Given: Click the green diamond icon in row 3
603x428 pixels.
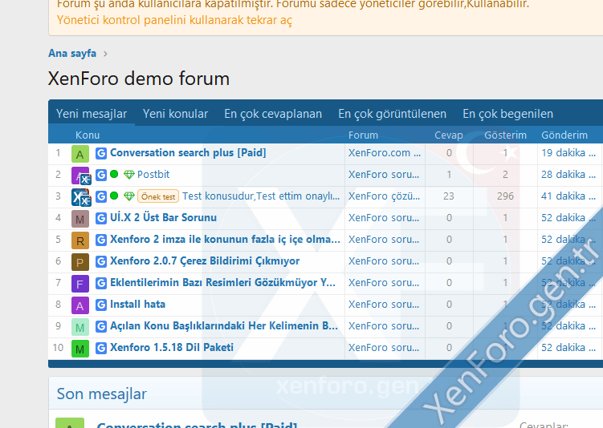Looking at the screenshot, I should coord(128,196).
